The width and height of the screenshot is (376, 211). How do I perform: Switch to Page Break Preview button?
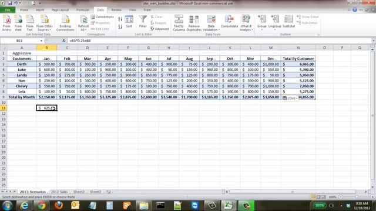(324, 197)
